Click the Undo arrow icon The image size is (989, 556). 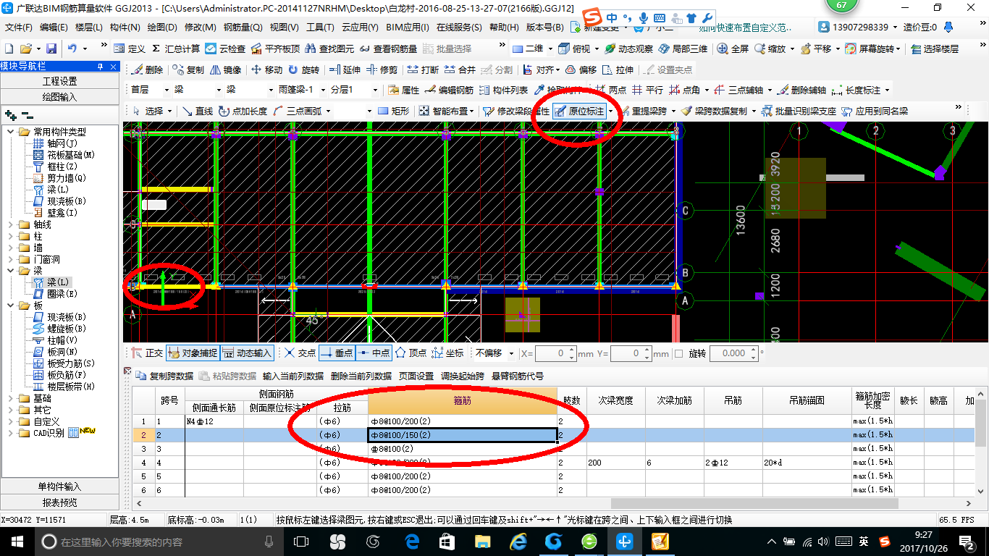click(72, 49)
